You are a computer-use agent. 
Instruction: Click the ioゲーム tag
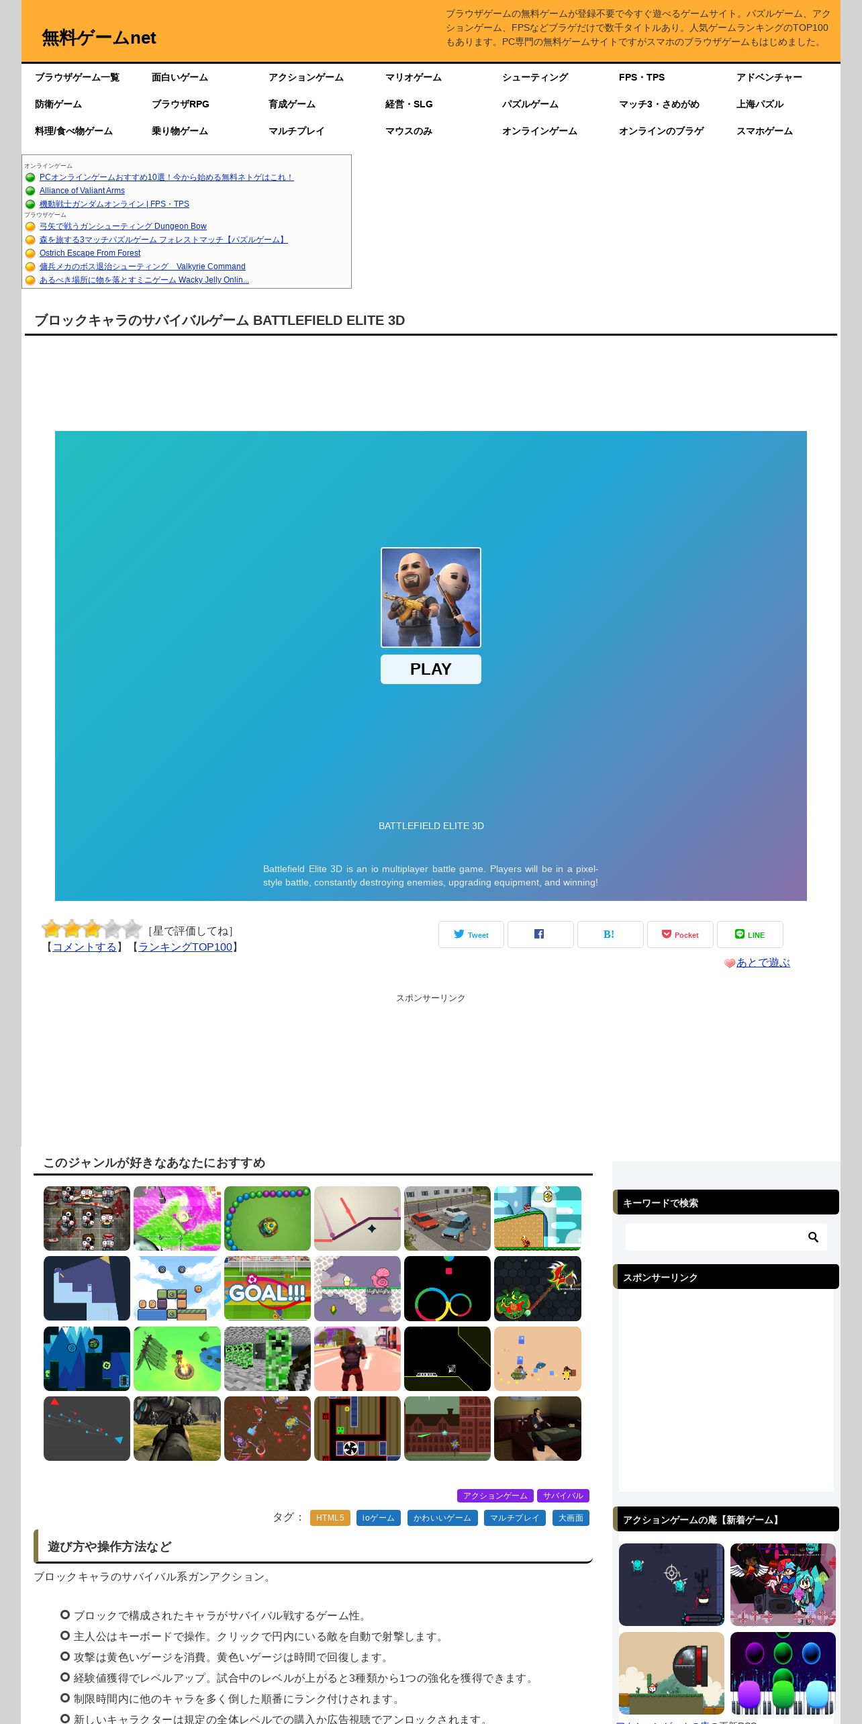(379, 1518)
